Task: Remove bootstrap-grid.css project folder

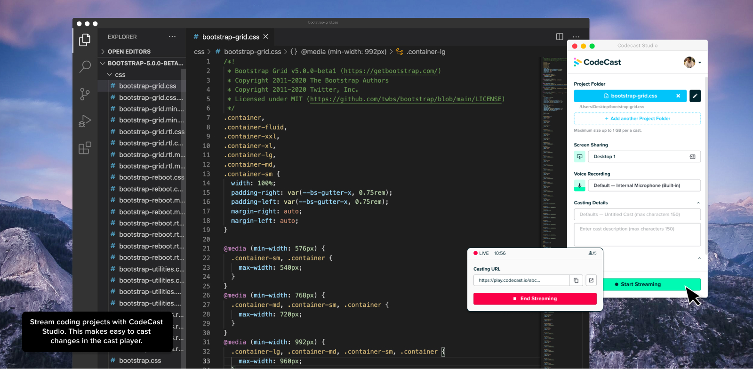Action: tap(678, 96)
